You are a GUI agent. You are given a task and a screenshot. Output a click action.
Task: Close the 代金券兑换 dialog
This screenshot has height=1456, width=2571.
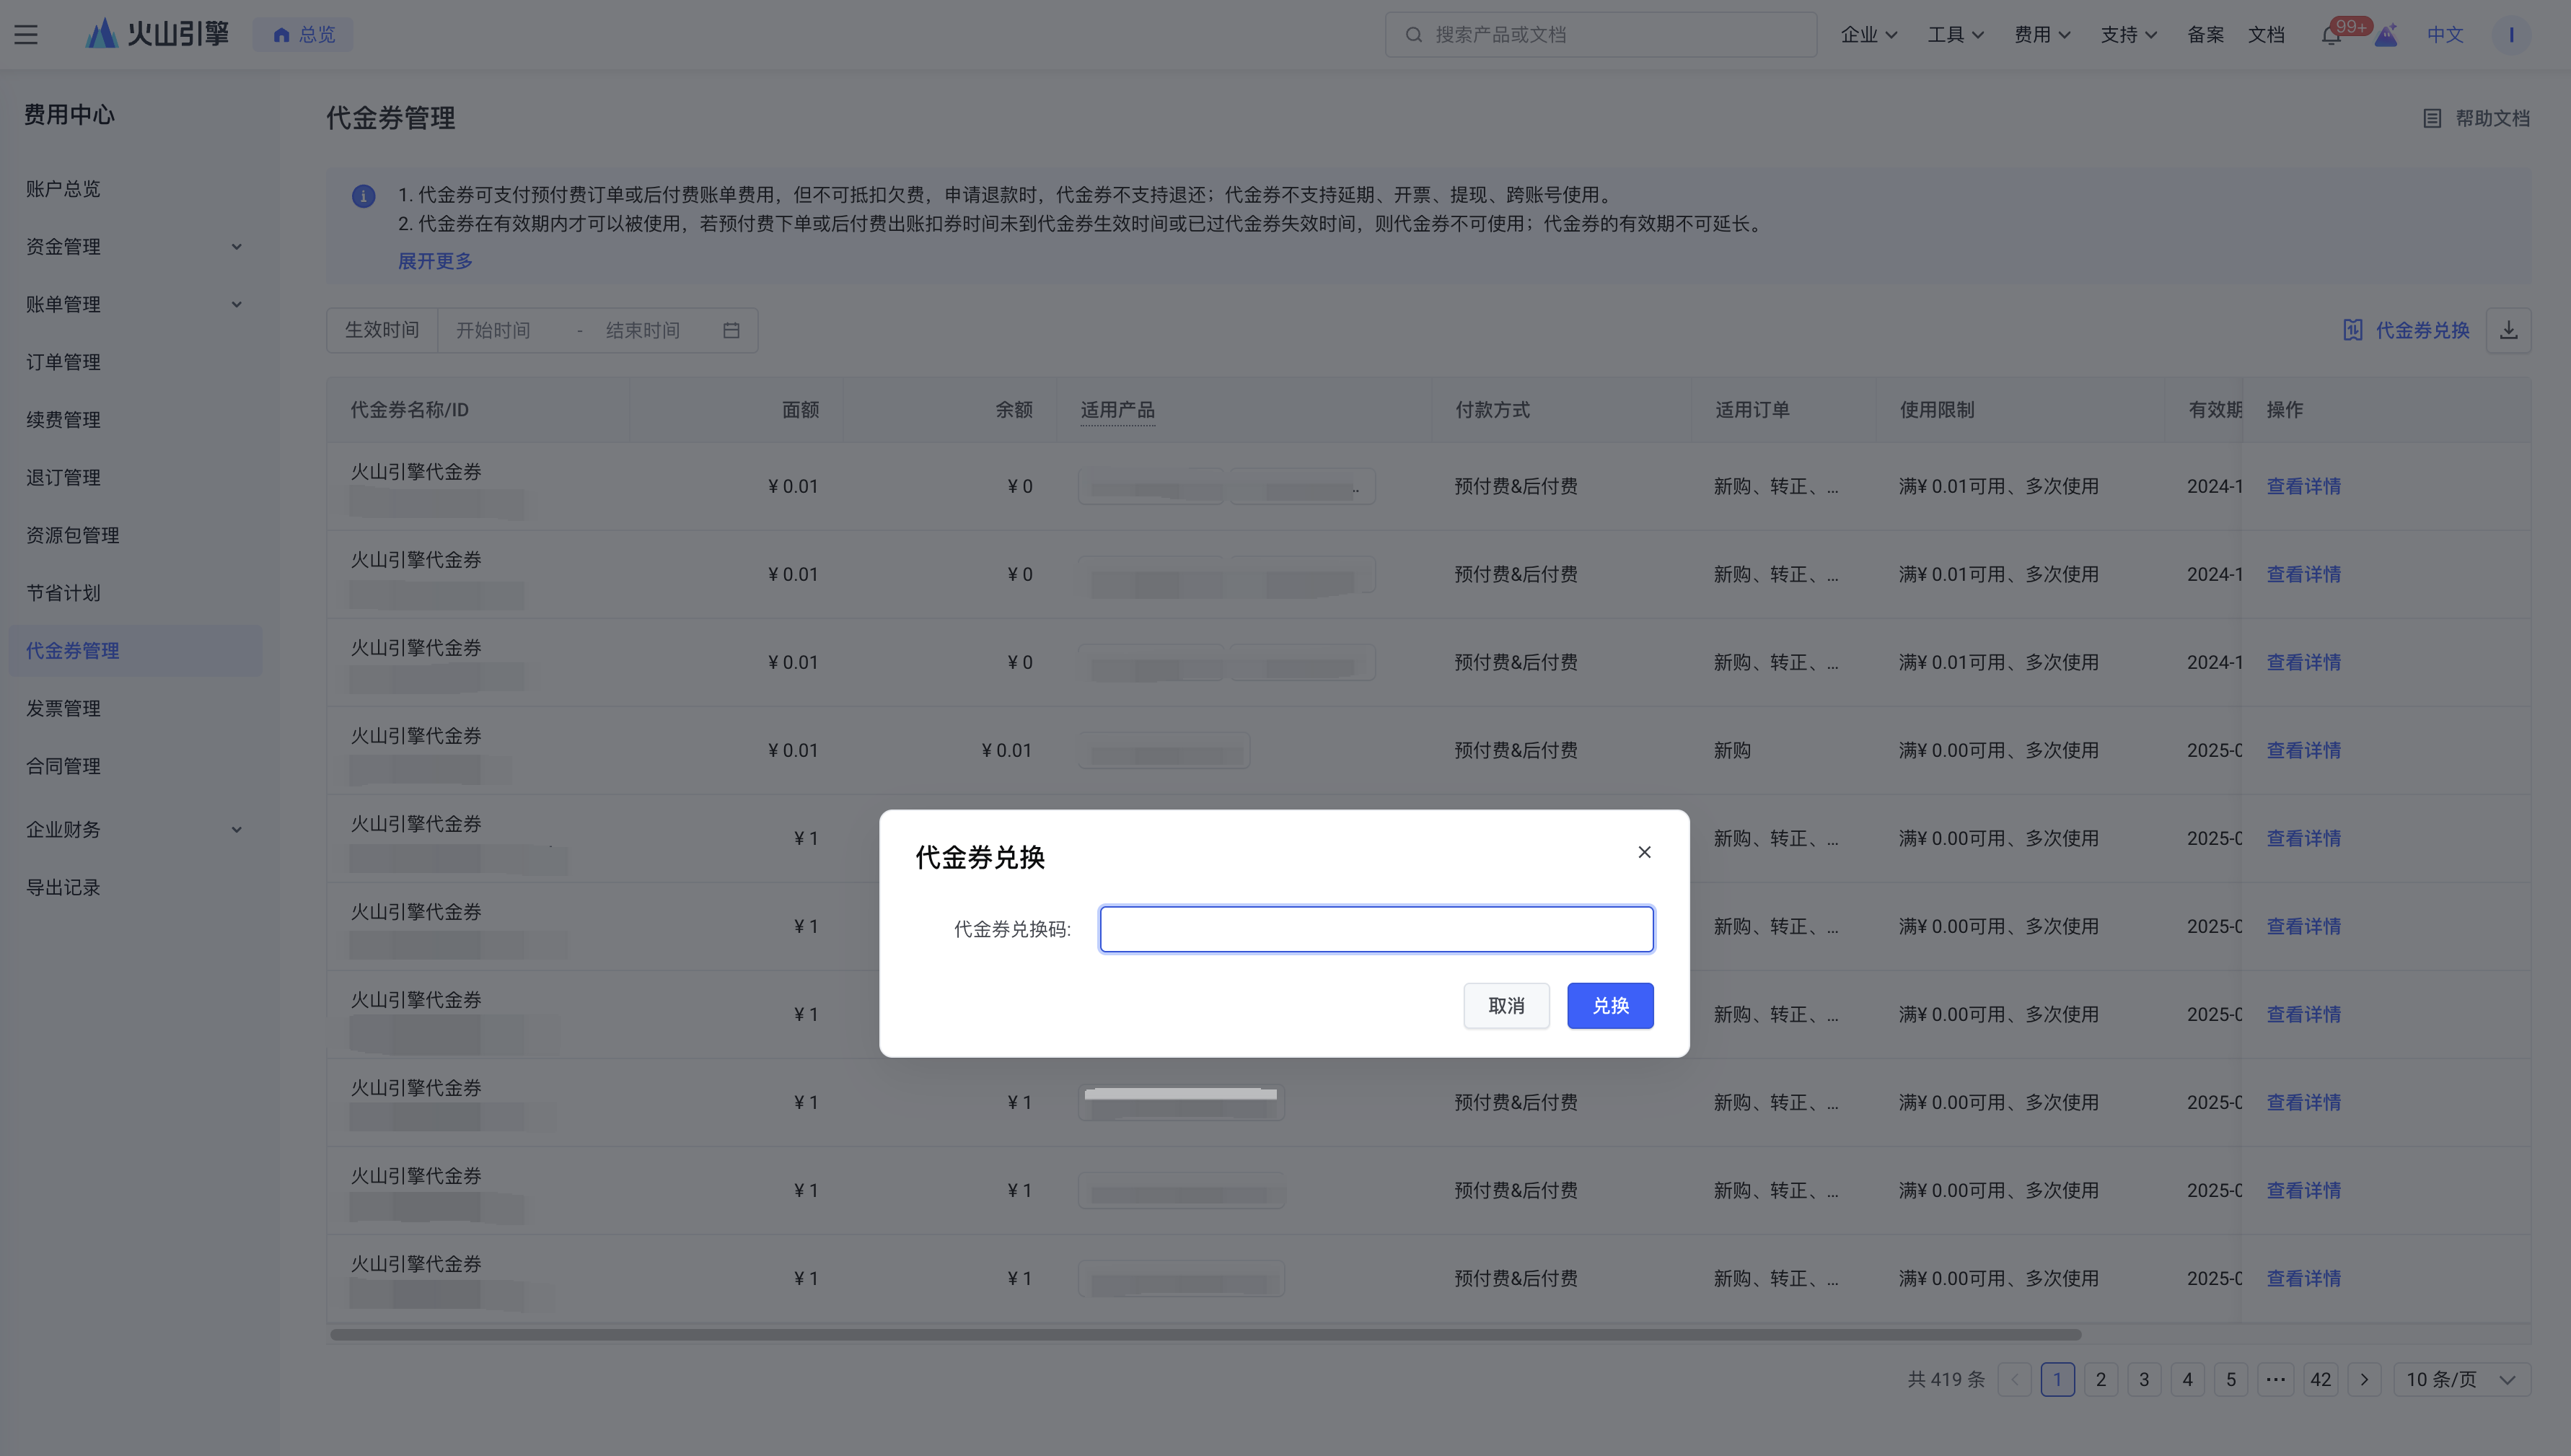[1644, 852]
